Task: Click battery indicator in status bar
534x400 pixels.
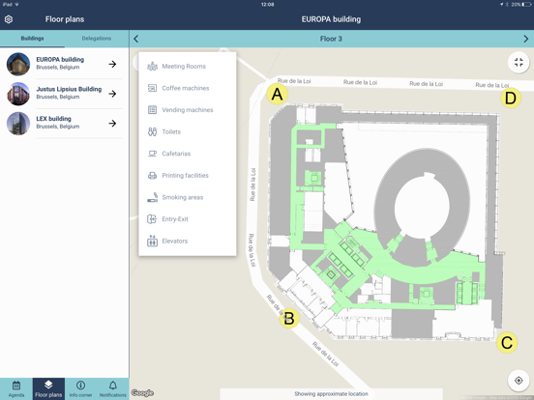Action: [526, 5]
